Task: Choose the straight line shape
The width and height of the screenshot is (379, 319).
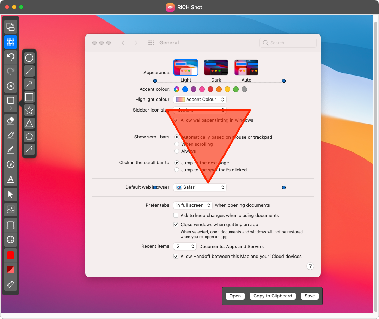Action: coord(29,71)
